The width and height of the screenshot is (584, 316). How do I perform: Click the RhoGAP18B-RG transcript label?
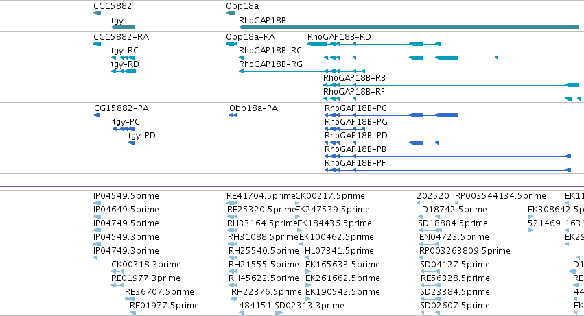270,64
